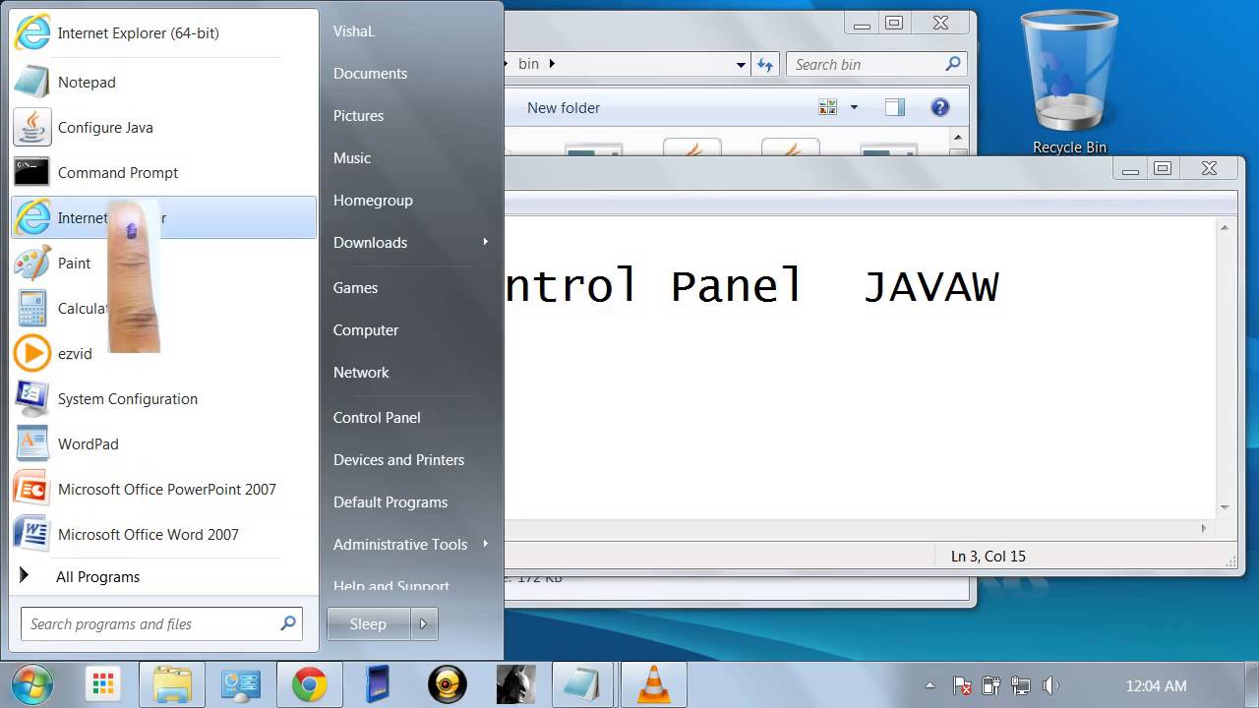This screenshot has width=1259, height=708.
Task: Open the blue SD card taskbar icon
Action: tap(378, 683)
